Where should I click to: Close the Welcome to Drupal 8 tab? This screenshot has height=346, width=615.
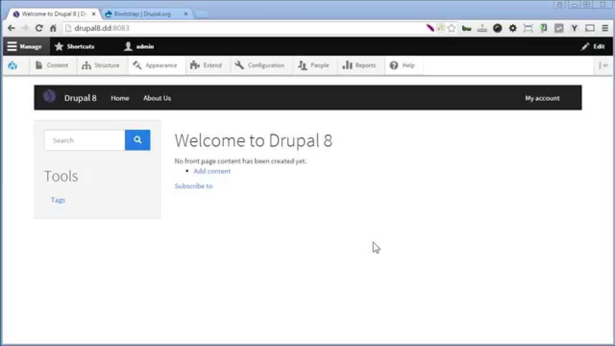[94, 14]
